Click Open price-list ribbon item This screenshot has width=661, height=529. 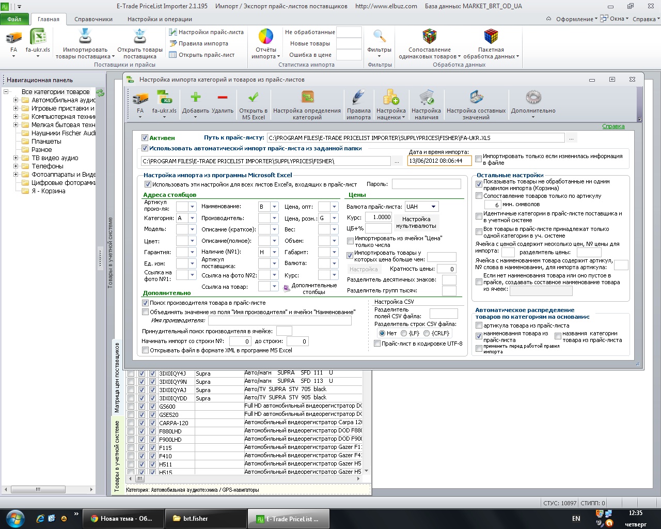[x=201, y=55]
